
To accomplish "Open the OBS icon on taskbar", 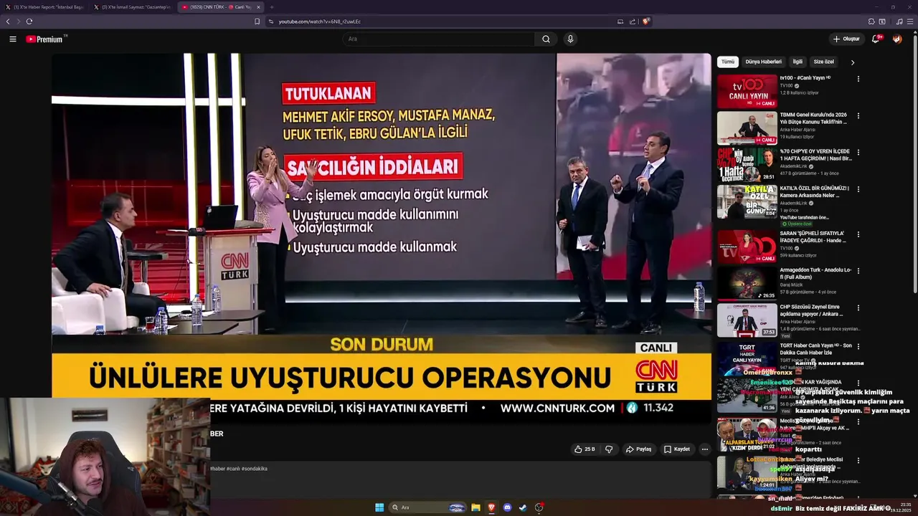I will pos(539,507).
